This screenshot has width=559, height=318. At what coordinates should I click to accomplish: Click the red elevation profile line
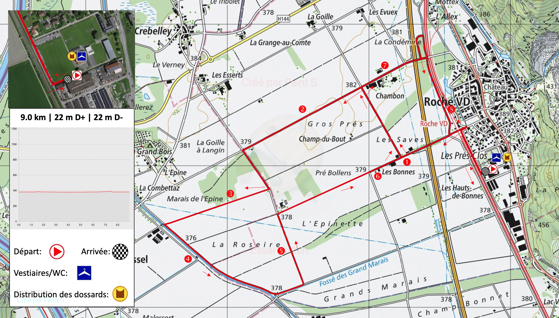(x=73, y=192)
